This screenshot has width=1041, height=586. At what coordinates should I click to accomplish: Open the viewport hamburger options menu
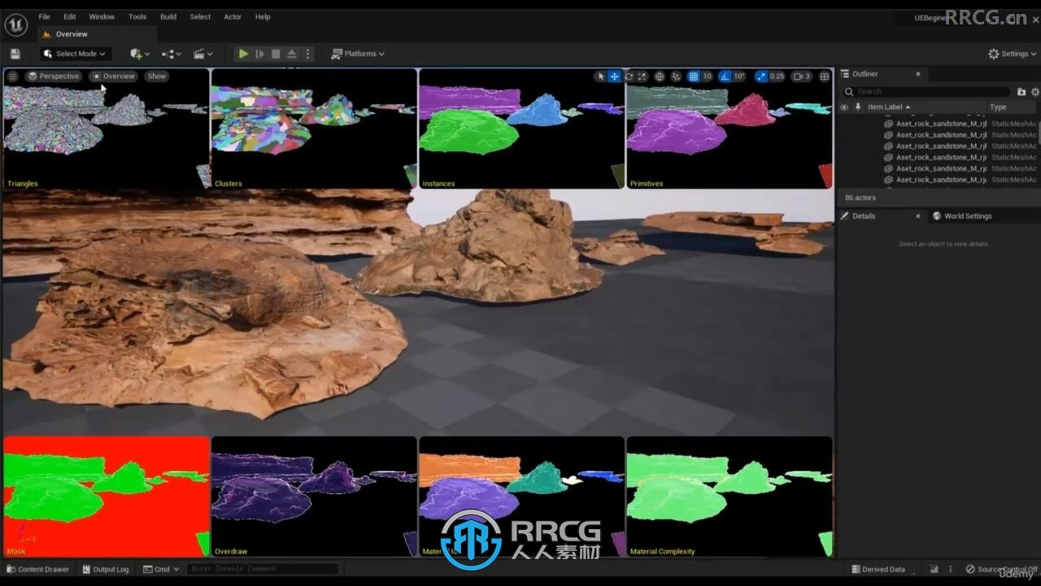12,77
